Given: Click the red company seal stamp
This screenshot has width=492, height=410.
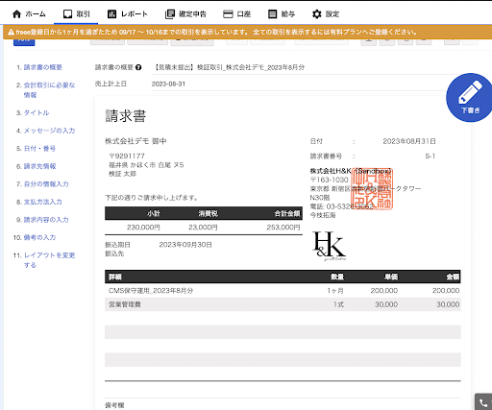Looking at the screenshot, I should pyautogui.click(x=373, y=189).
